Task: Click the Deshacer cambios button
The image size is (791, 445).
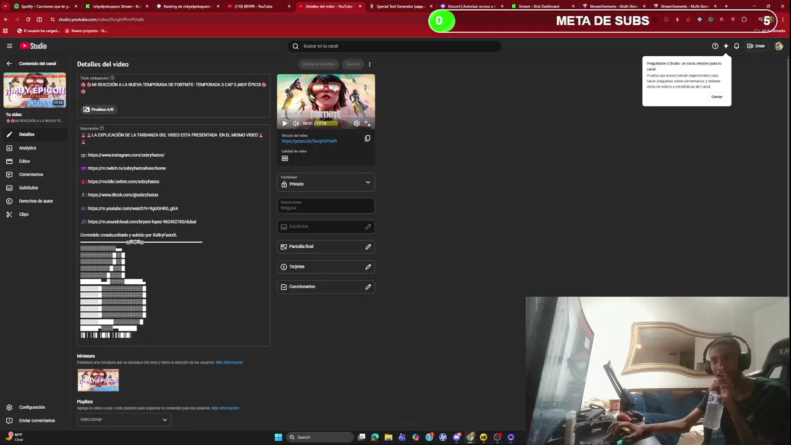Action: click(318, 64)
